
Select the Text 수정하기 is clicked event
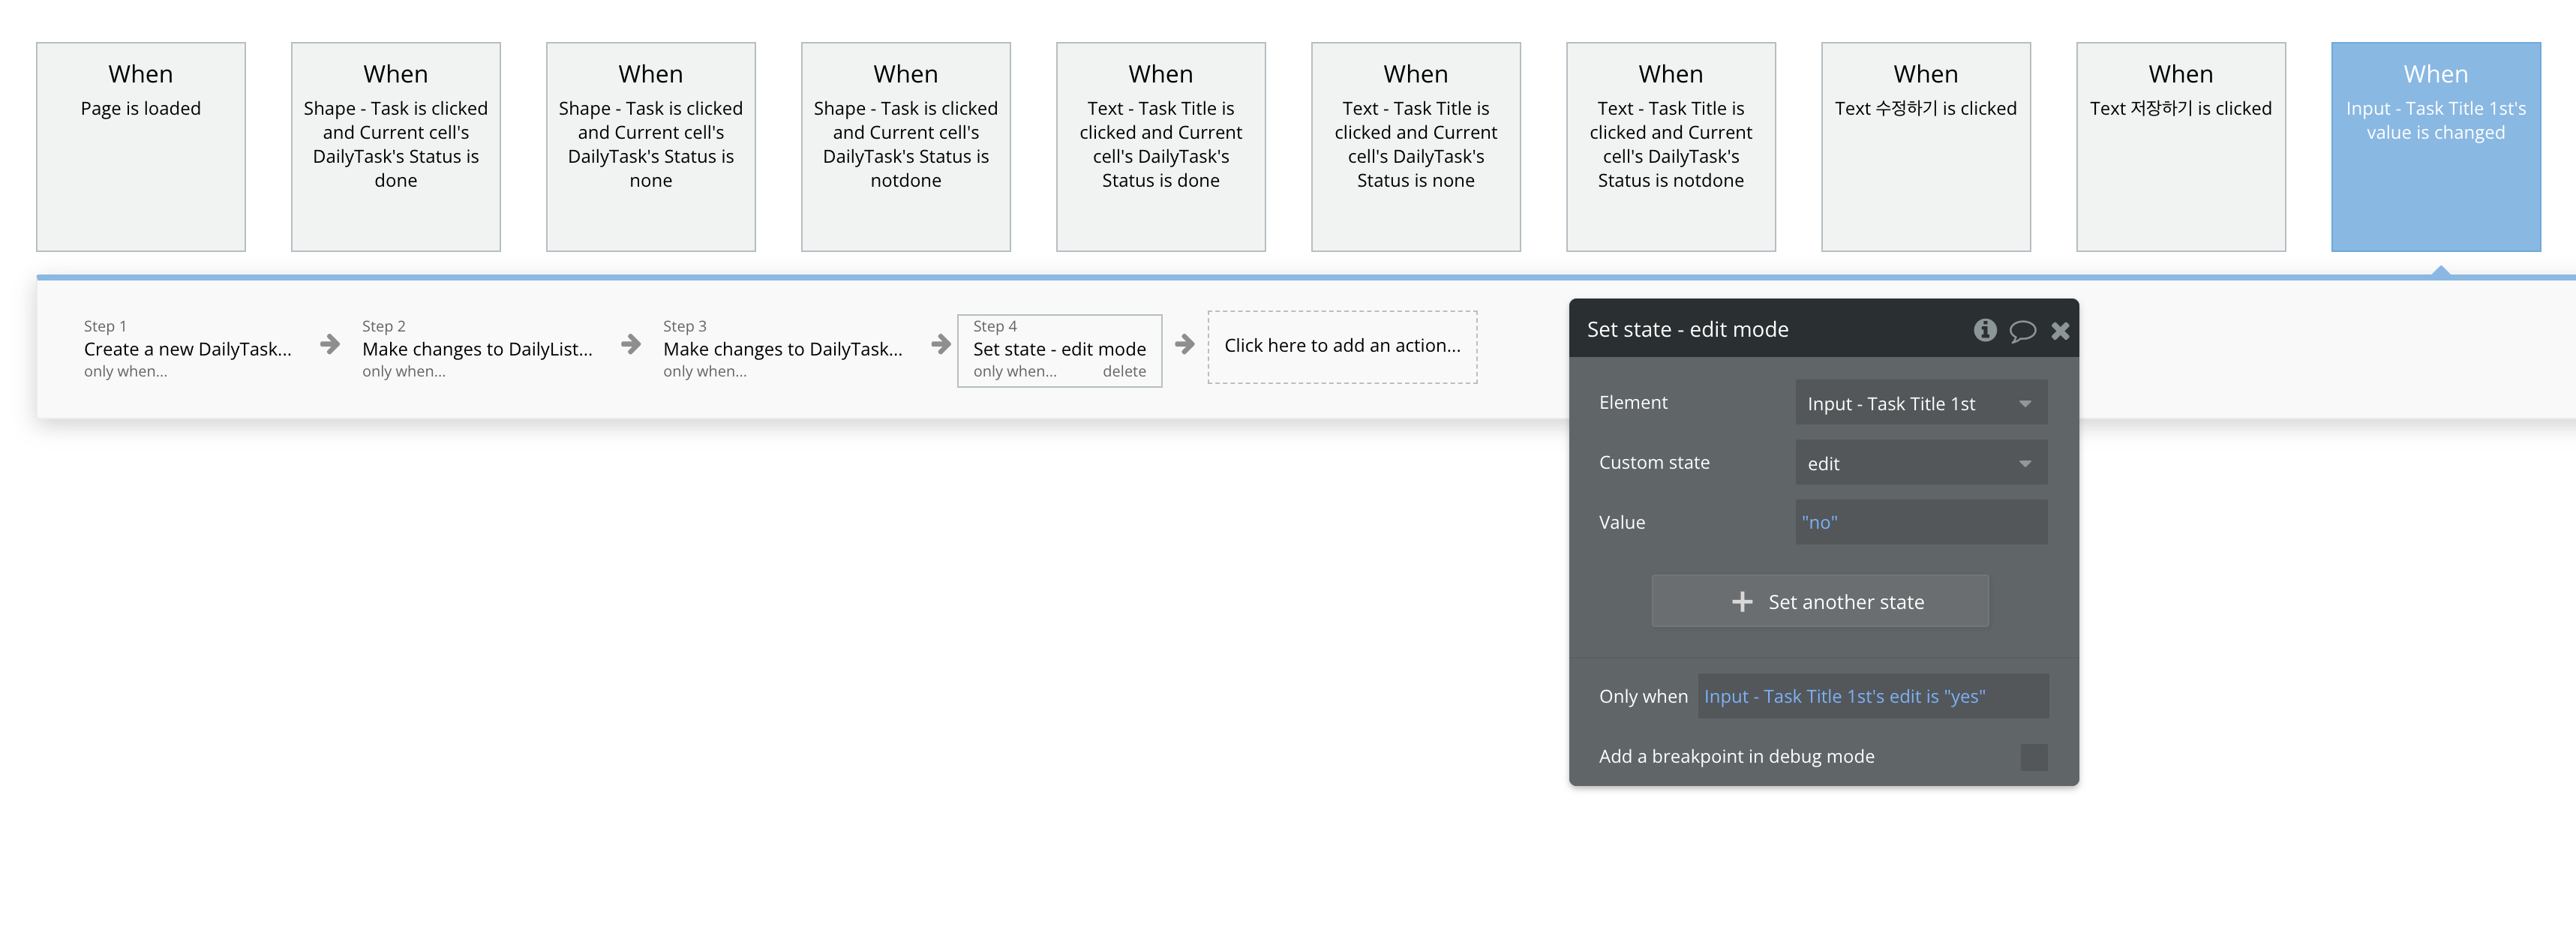pos(1925,146)
